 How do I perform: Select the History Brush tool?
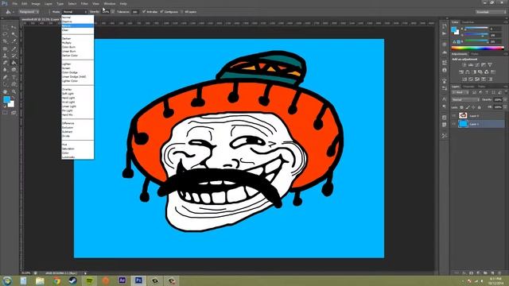tap(14, 56)
